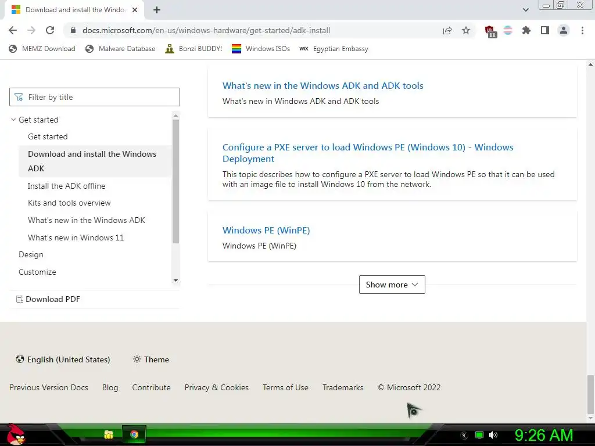Screen dimensions: 595x446
Task: Collapse the Get started tree section
Action: (x=13, y=120)
